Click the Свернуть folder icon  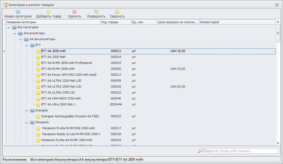pos(117,11)
